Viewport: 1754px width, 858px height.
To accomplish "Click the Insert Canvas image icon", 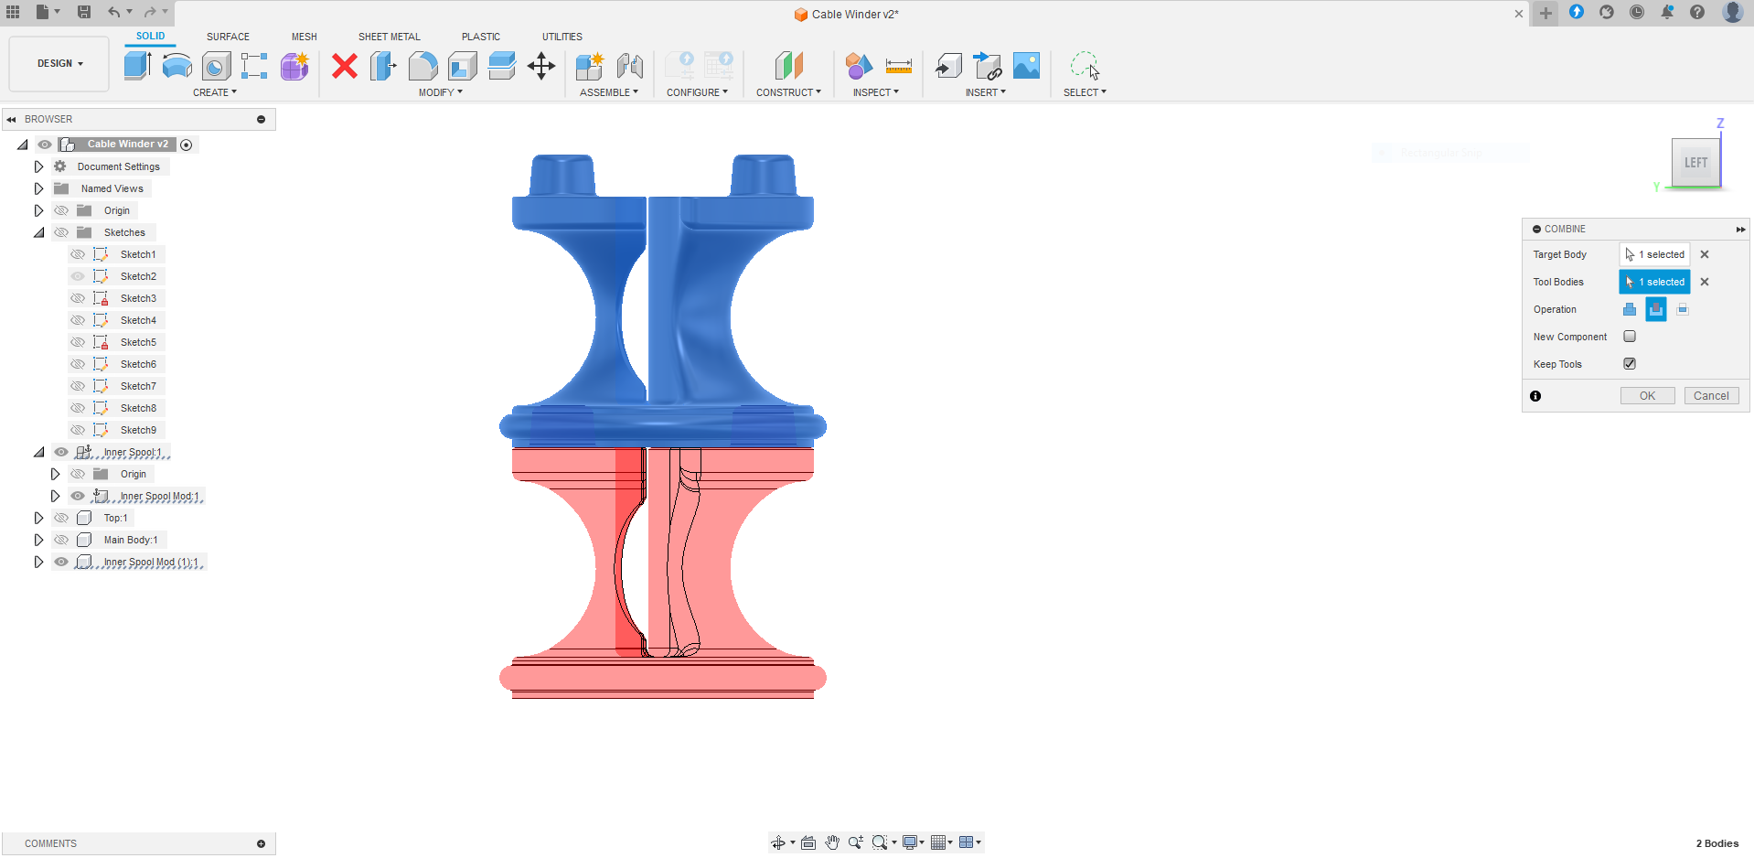I will click(x=1027, y=66).
